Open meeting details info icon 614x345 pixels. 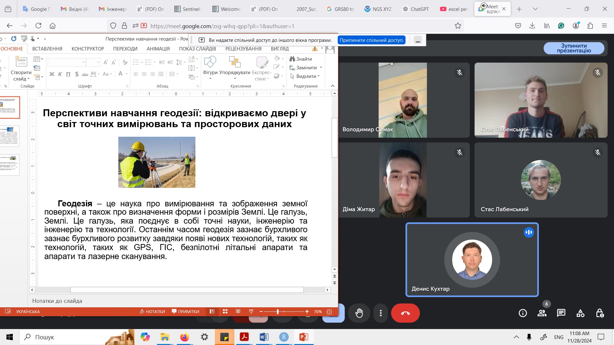523,313
